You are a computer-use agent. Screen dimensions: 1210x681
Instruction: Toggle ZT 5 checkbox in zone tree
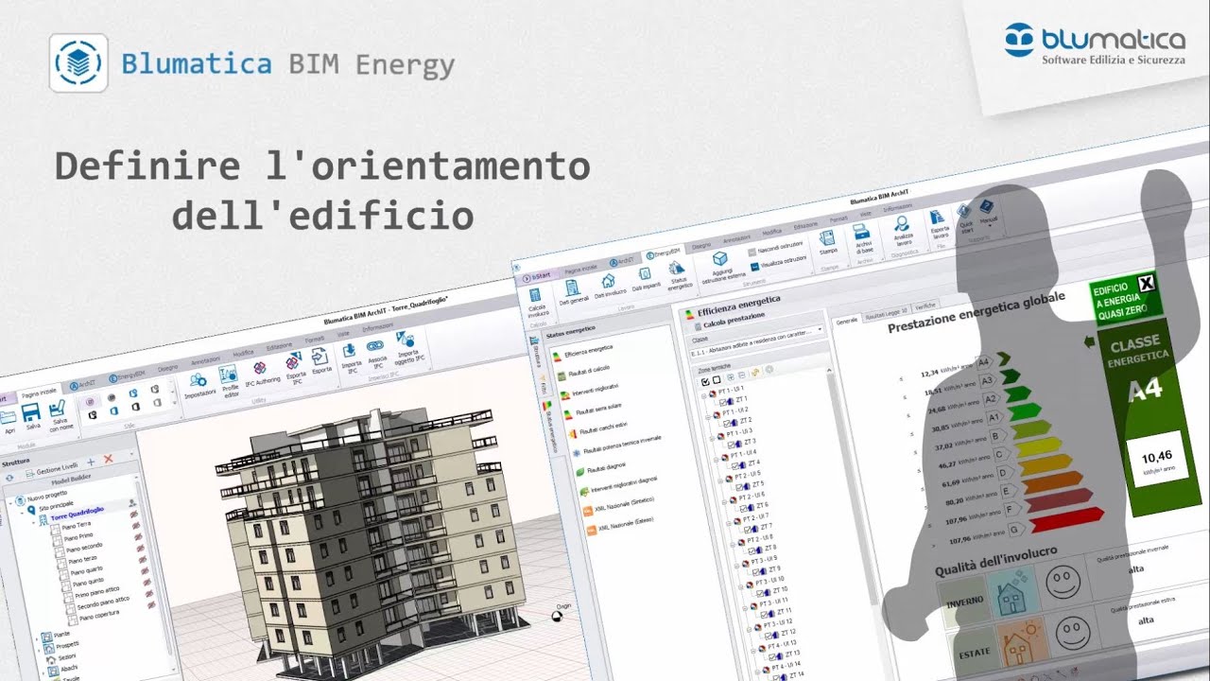pyautogui.click(x=741, y=486)
